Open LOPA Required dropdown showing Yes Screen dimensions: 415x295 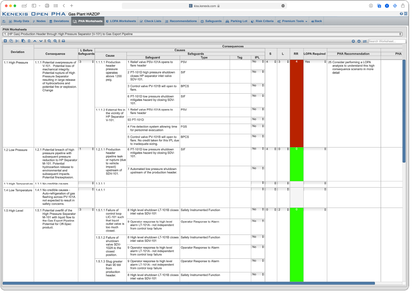[x=315, y=62]
